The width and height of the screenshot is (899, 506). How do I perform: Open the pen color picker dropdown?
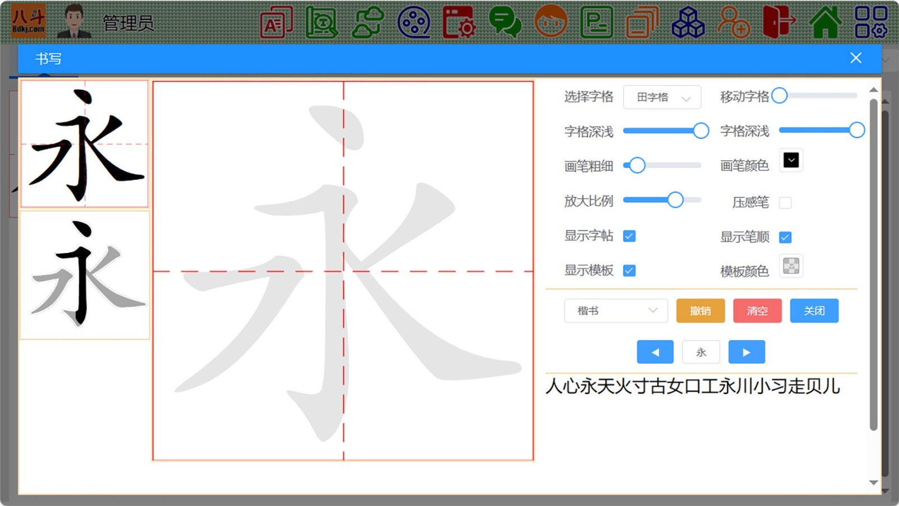click(791, 160)
